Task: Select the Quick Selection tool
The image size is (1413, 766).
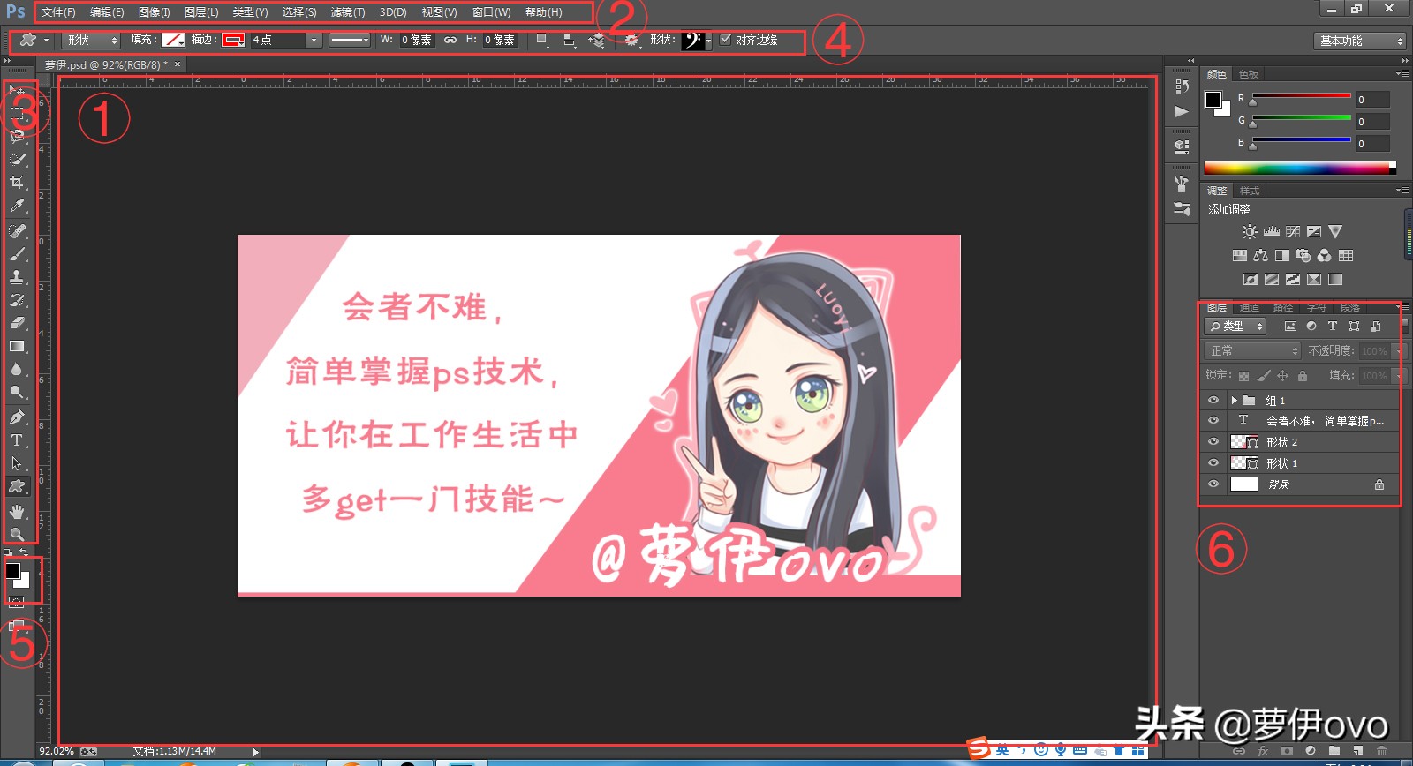Action: point(17,160)
